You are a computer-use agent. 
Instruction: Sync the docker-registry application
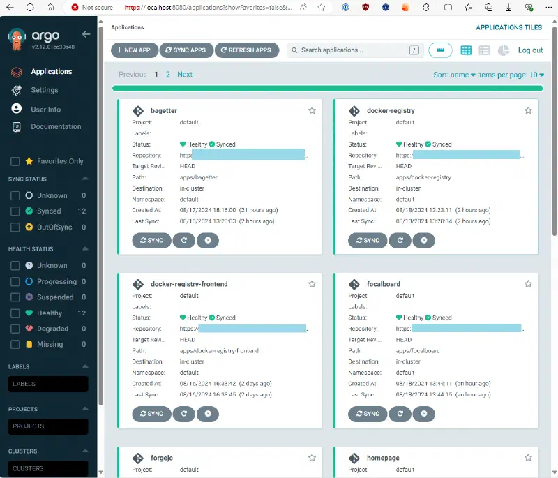pyautogui.click(x=368, y=240)
